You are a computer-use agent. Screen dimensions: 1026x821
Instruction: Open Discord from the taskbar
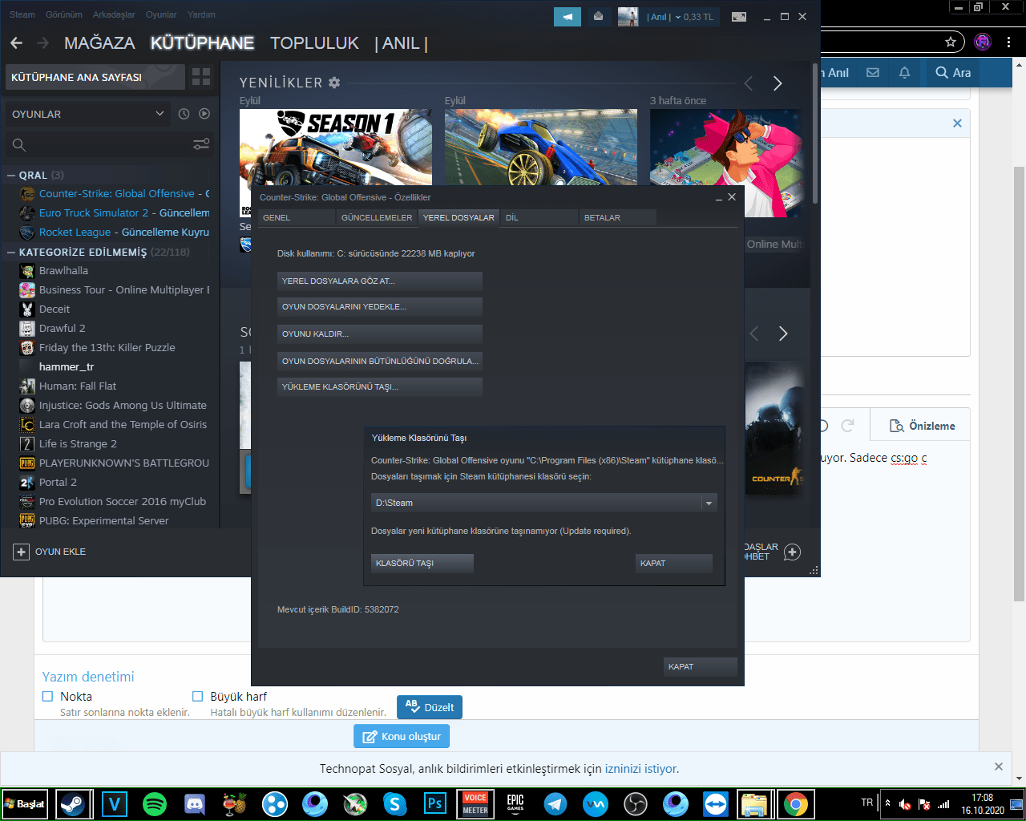pyautogui.click(x=195, y=803)
